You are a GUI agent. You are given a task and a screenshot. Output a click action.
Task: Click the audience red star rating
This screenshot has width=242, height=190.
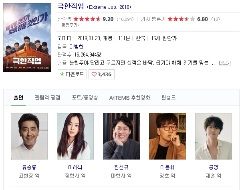(x=87, y=19)
